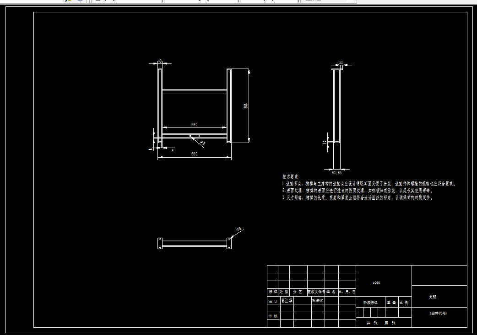
Task: Select note line 2 starting "2.表面处理"
Action: pos(358,191)
